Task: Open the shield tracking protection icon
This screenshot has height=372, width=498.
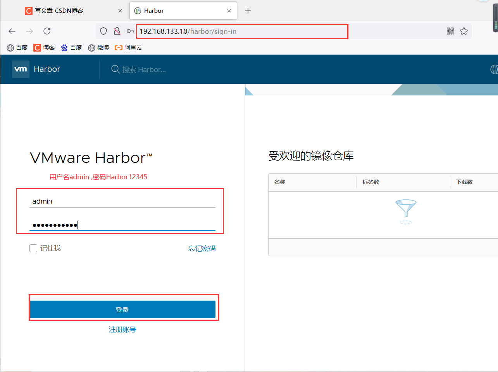Action: (x=103, y=31)
